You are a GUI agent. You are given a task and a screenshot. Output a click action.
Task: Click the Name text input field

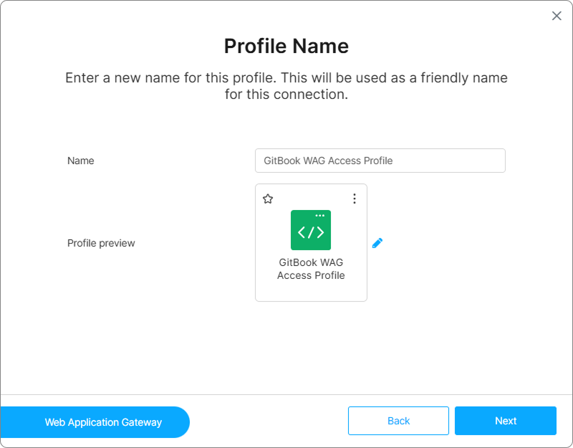[x=380, y=161]
